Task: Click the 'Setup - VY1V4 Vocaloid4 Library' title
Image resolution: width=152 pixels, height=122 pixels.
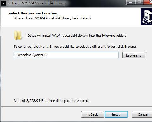Action: coord(37,3)
